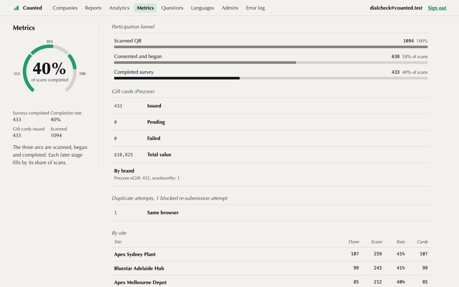Click the BEG gauge label
Screen dimensions: 459x287
pyautogui.click(x=50, y=41)
